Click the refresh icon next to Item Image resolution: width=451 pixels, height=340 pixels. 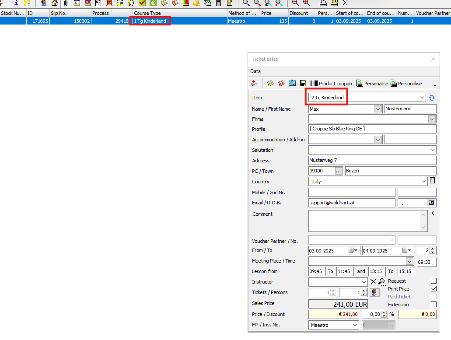(432, 98)
